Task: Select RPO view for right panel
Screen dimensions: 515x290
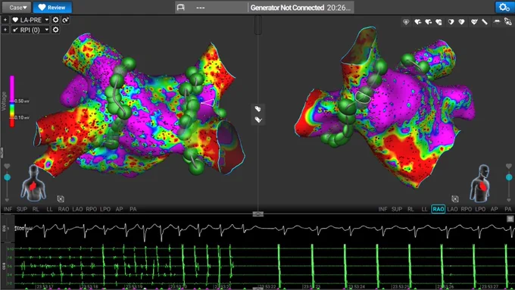Action: click(x=466, y=209)
